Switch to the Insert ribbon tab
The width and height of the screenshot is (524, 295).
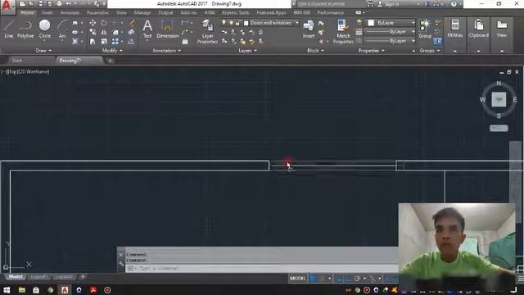(47, 12)
